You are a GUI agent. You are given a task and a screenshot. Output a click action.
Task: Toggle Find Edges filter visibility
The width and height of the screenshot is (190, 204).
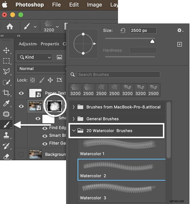tap(45, 128)
